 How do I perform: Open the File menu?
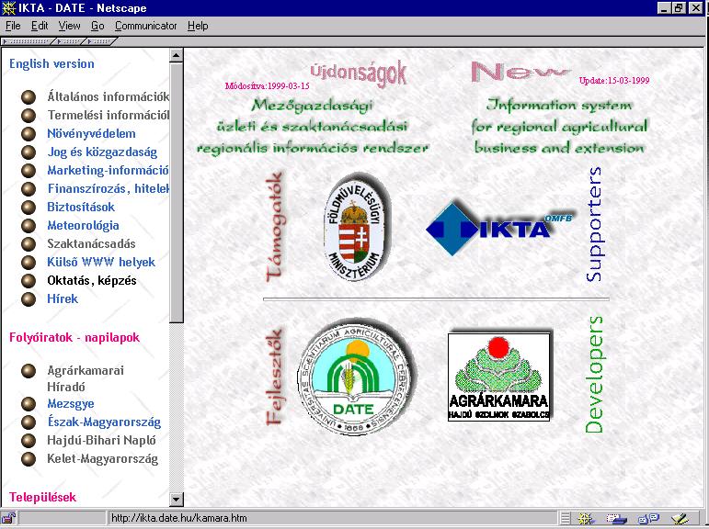[13, 26]
